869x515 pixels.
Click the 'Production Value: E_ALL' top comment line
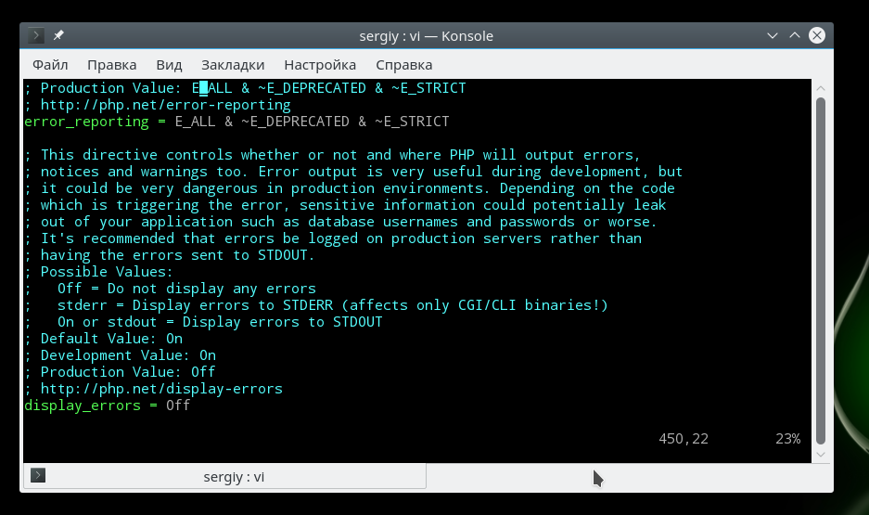[245, 89]
